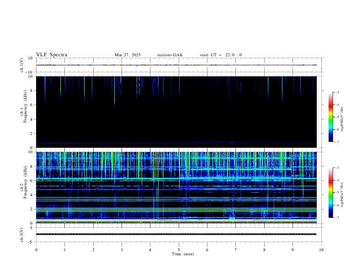Screen dimensions: 362x280
Task: Click the ch.1 spectrogram panel
Action: [176, 112]
